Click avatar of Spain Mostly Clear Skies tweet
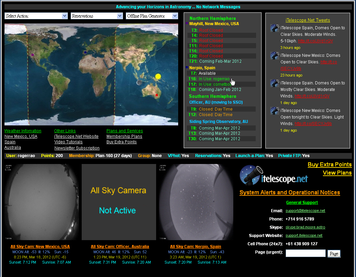This screenshot has width=356, height=277. pos(274,83)
